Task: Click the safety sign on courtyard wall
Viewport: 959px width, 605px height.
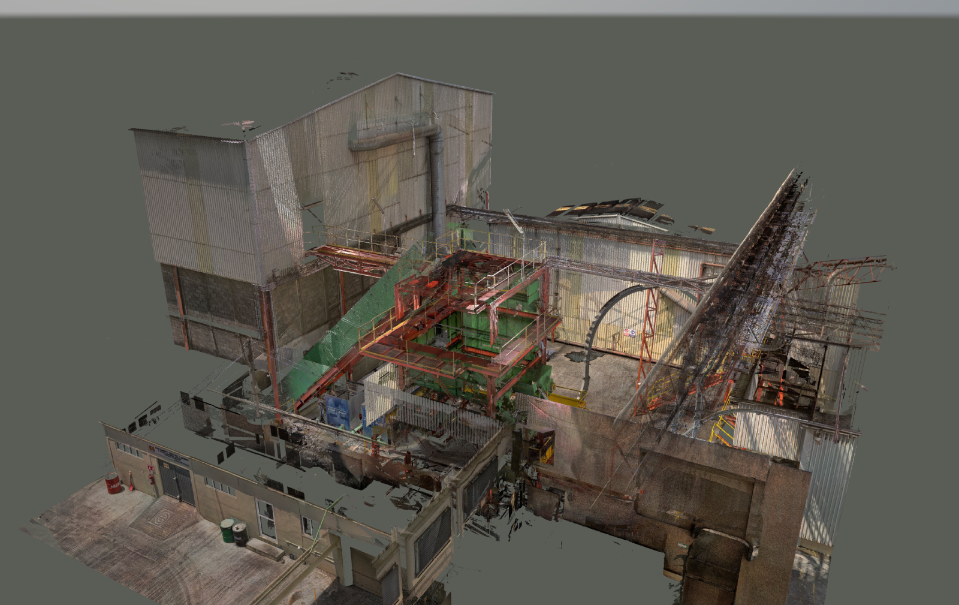Action: pyautogui.click(x=629, y=333)
